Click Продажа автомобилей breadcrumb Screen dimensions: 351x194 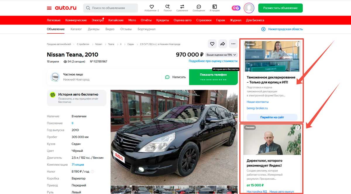click(59, 44)
